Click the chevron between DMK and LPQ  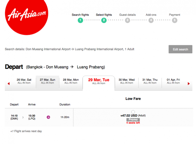(23, 117)
